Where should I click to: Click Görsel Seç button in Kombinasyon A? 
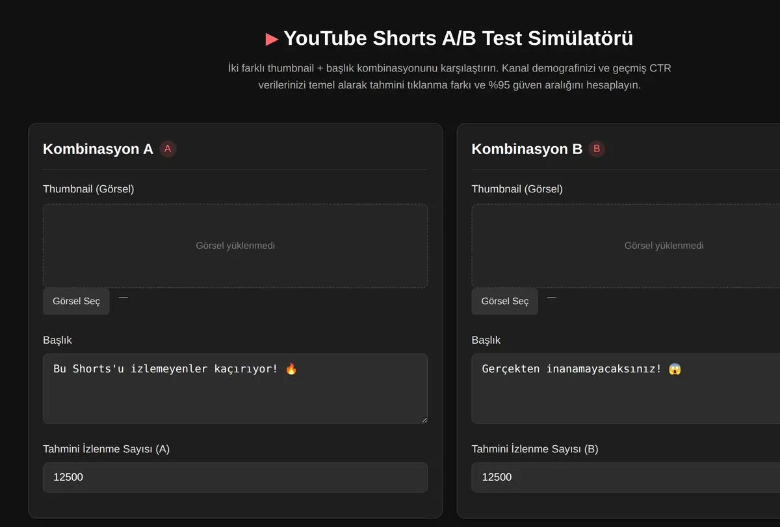tap(76, 302)
